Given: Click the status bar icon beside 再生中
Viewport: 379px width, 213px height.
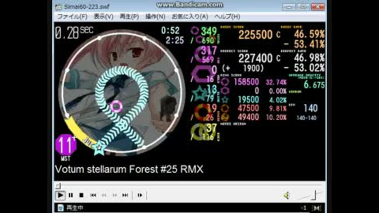Looking at the screenshot, I should point(61,208).
